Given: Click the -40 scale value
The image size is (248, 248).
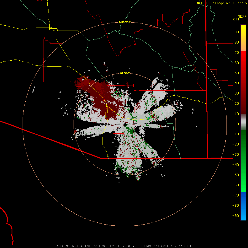Looking at the screenshot, I should (236, 165).
